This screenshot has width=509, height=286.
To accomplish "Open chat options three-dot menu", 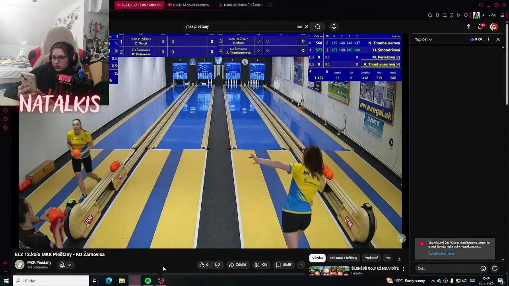I will (x=489, y=39).
